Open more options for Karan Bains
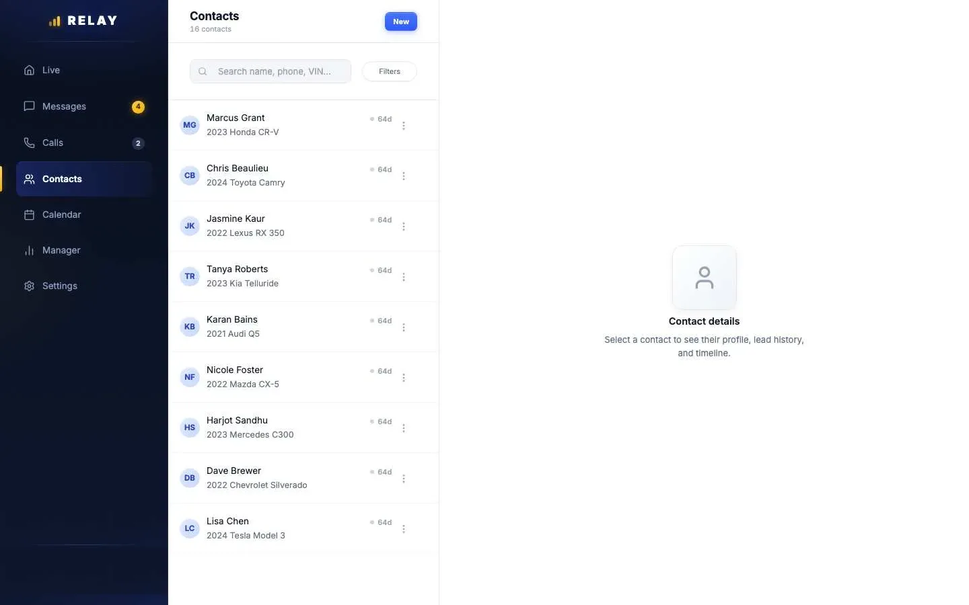The height and width of the screenshot is (605, 969). pyautogui.click(x=404, y=327)
